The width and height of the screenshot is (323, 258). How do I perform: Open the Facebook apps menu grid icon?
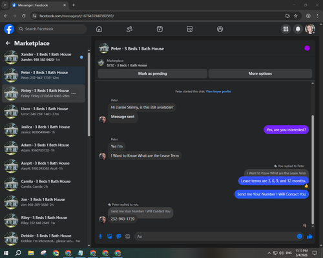pos(286,29)
